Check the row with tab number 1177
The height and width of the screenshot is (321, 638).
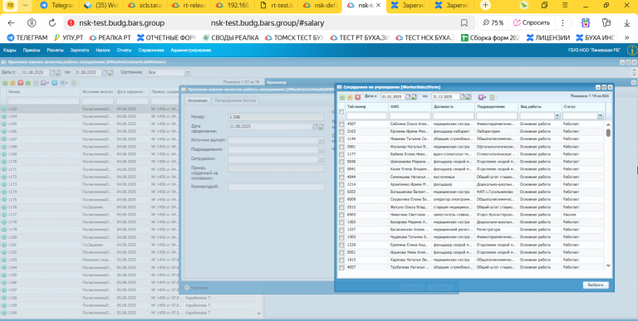click(x=341, y=154)
